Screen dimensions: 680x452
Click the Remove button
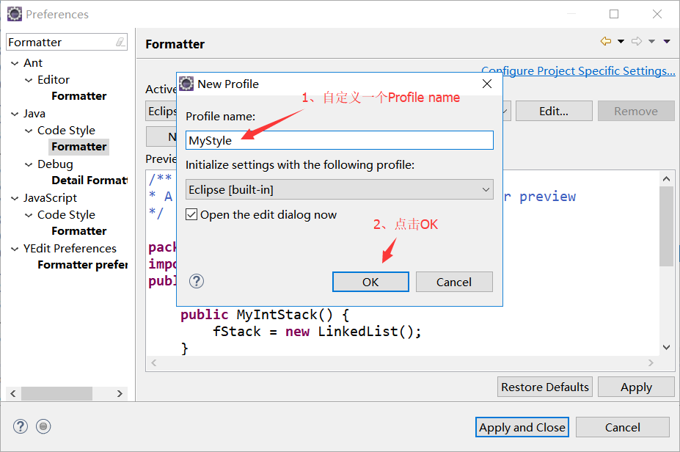tap(636, 111)
